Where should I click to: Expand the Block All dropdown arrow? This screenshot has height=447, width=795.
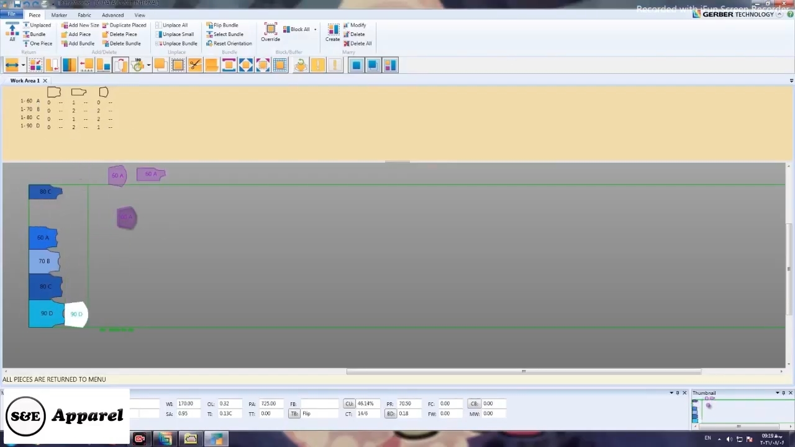(x=315, y=30)
